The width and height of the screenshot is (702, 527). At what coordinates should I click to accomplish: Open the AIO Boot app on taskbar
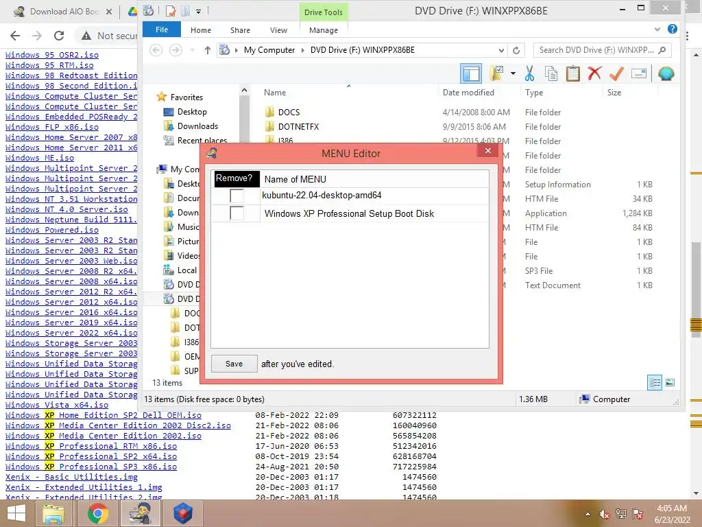click(x=140, y=513)
